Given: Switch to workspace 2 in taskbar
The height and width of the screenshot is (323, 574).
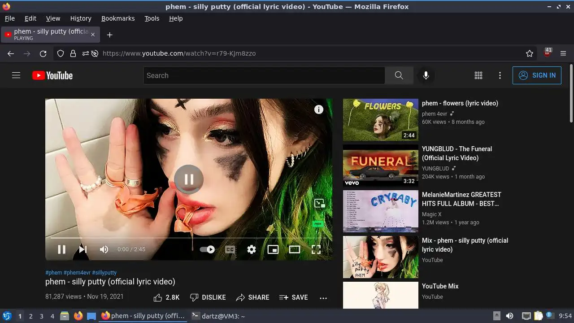Looking at the screenshot, I should (x=31, y=316).
